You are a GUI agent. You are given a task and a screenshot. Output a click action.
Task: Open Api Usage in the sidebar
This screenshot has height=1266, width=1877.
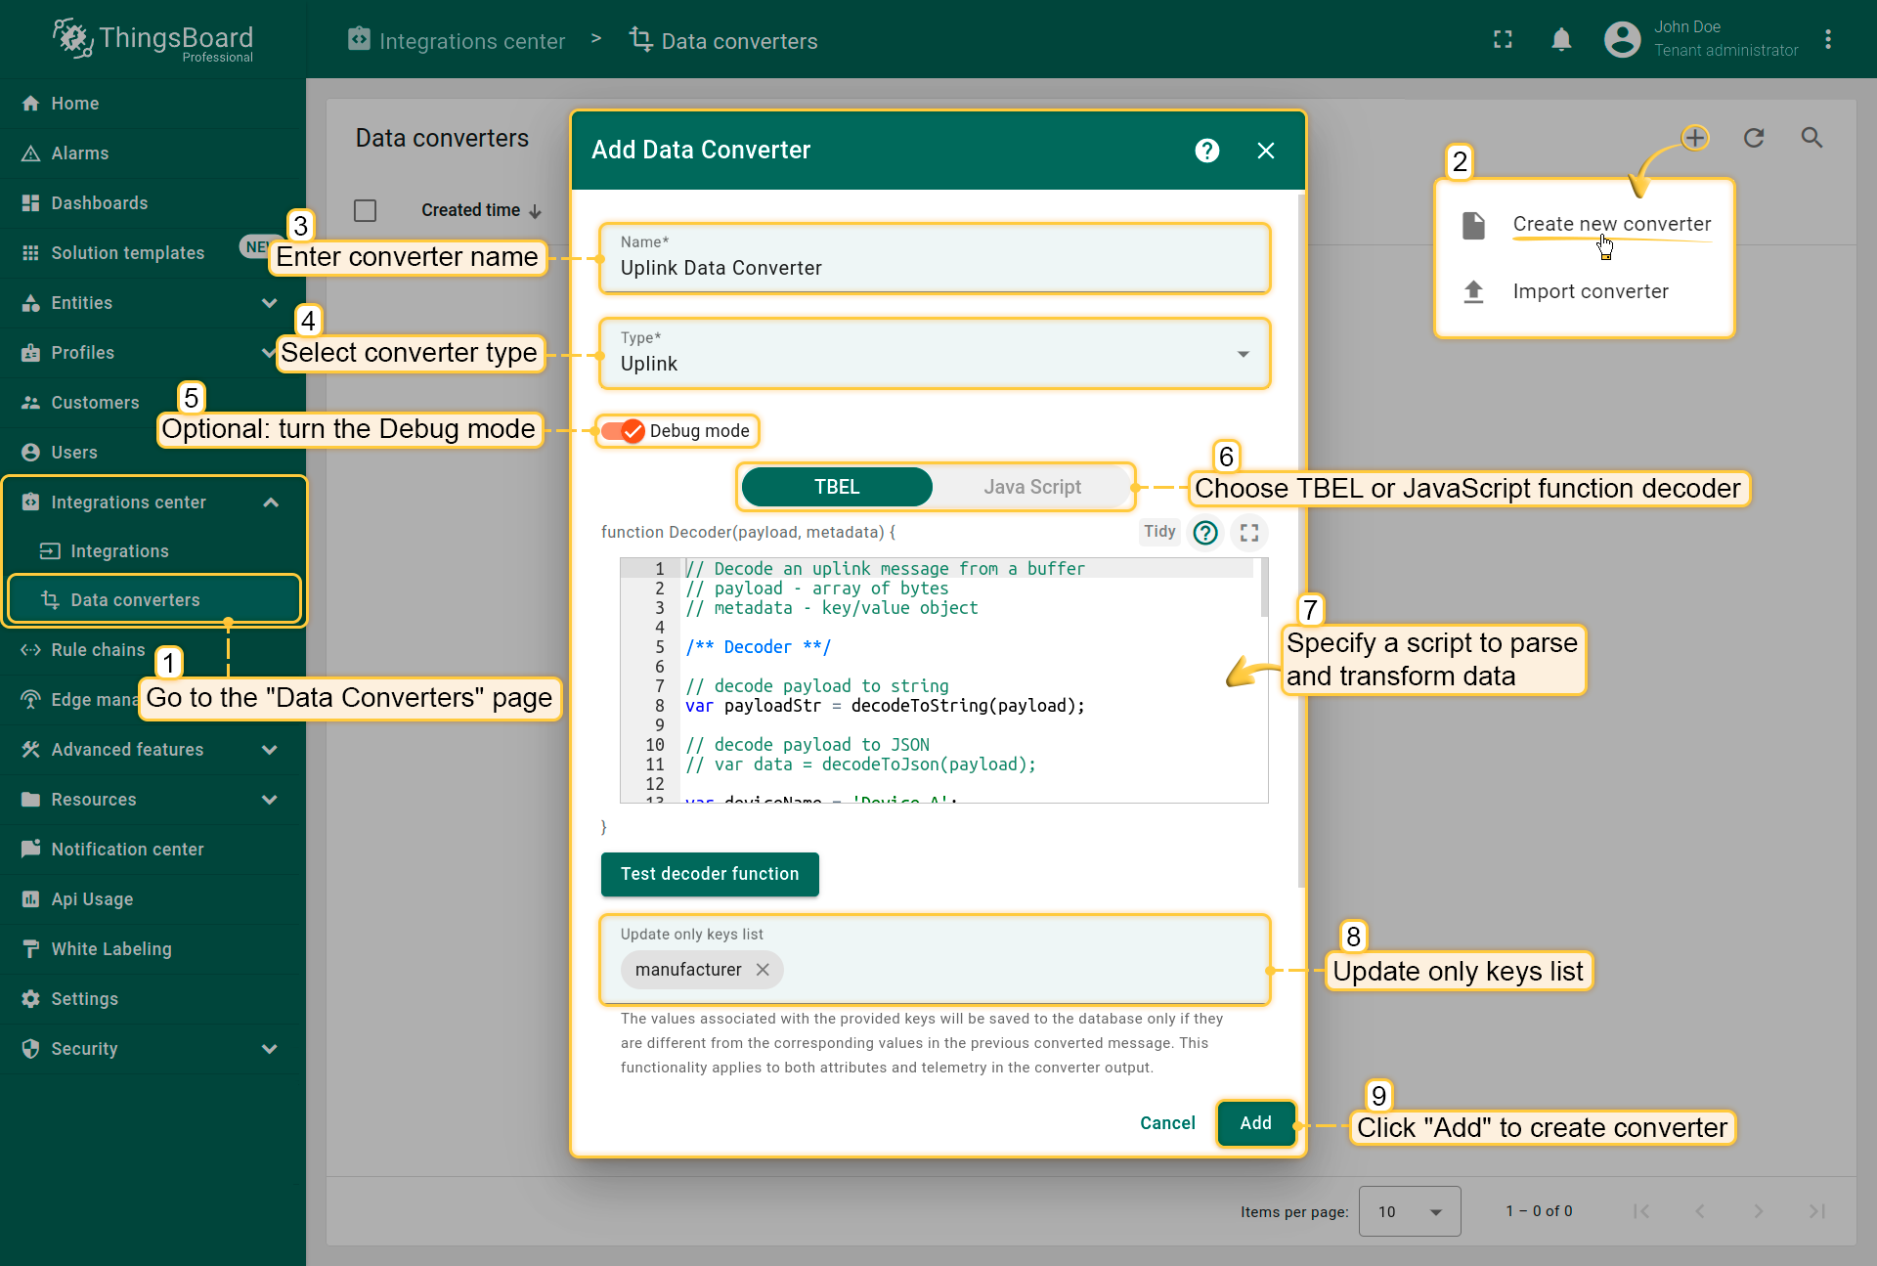click(x=153, y=899)
